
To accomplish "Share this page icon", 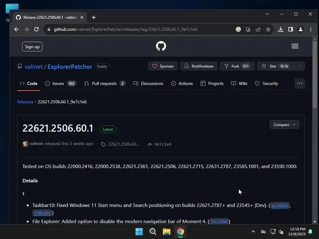I will point(258,29).
